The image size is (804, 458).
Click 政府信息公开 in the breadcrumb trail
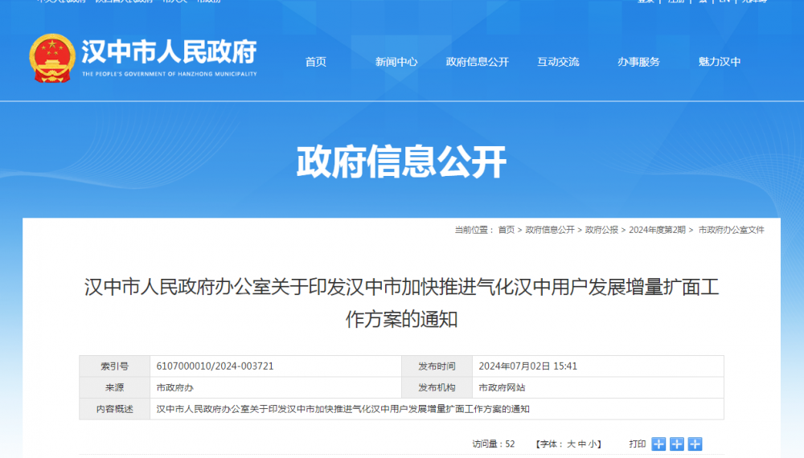[x=550, y=230]
